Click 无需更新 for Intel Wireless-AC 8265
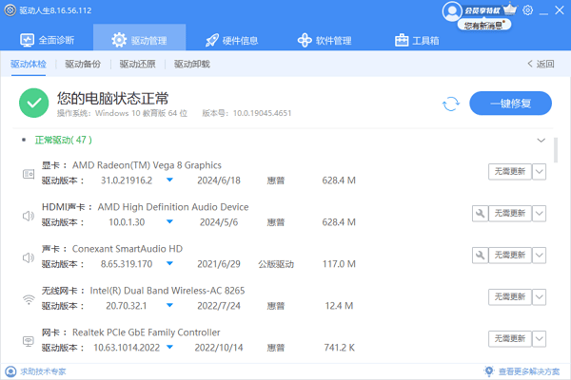This screenshot has height=380, width=571. click(510, 297)
